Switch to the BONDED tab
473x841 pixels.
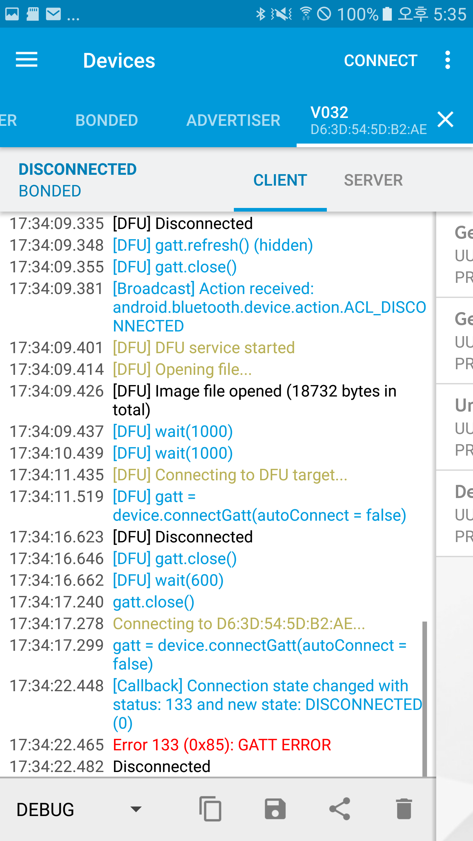106,120
